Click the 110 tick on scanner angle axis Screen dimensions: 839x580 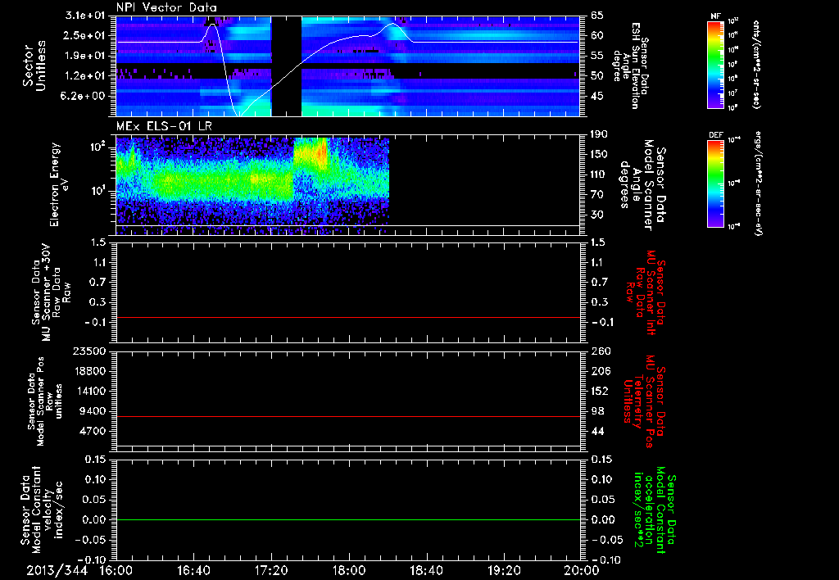[600, 174]
